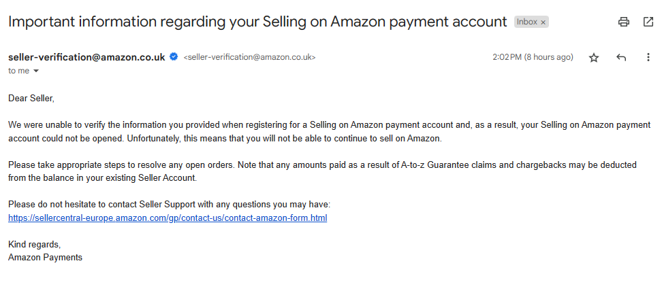The height and width of the screenshot is (293, 662).
Task: Click the "to me" recipient text
Action: click(18, 71)
